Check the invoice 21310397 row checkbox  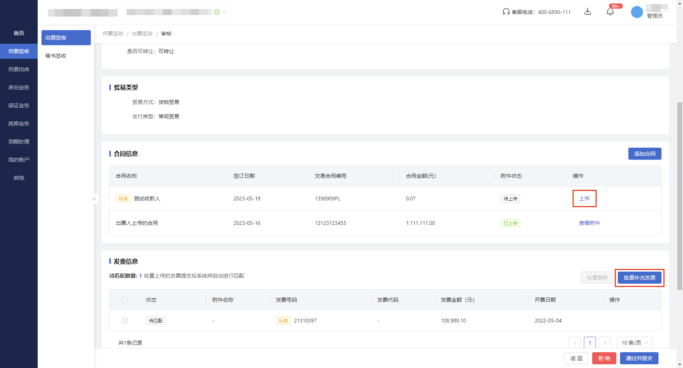125,321
